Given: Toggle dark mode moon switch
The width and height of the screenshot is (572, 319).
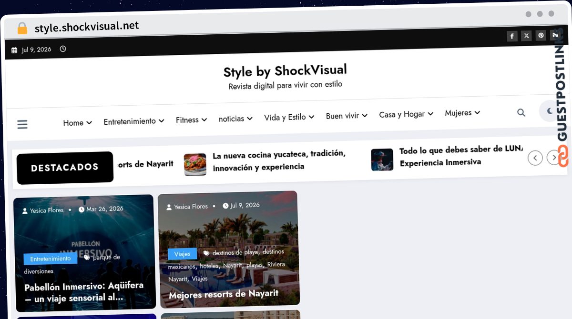Looking at the screenshot, I should tap(549, 111).
